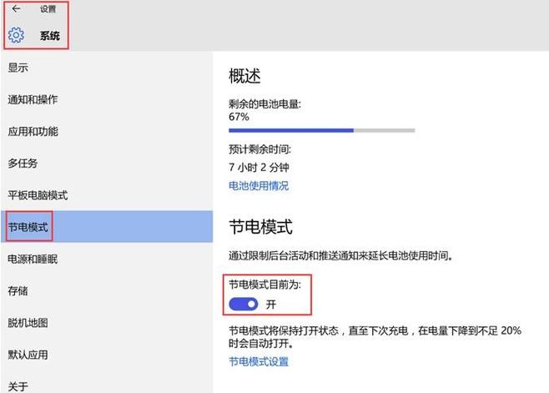Image resolution: width=549 pixels, height=393 pixels.
Task: Select 平板电脑模式 in sidebar
Action: point(107,195)
